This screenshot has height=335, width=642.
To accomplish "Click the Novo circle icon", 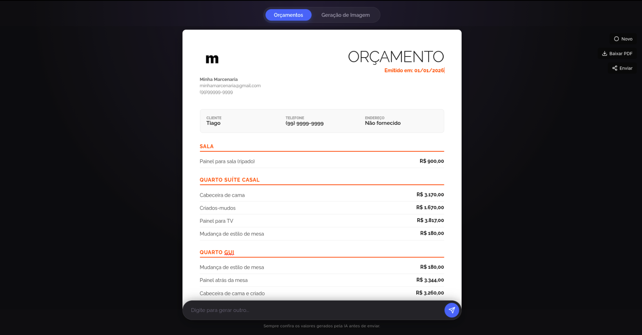I will pyautogui.click(x=616, y=39).
